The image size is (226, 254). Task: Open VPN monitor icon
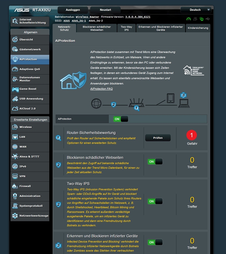(x=15, y=176)
